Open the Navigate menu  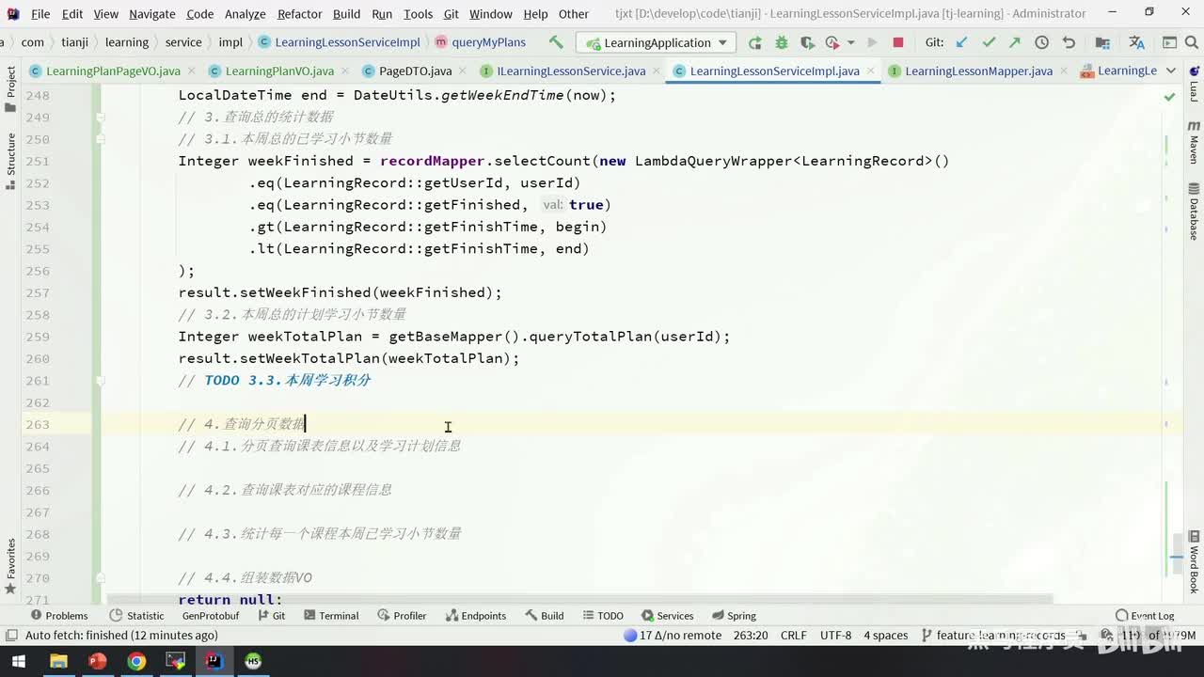(151, 14)
